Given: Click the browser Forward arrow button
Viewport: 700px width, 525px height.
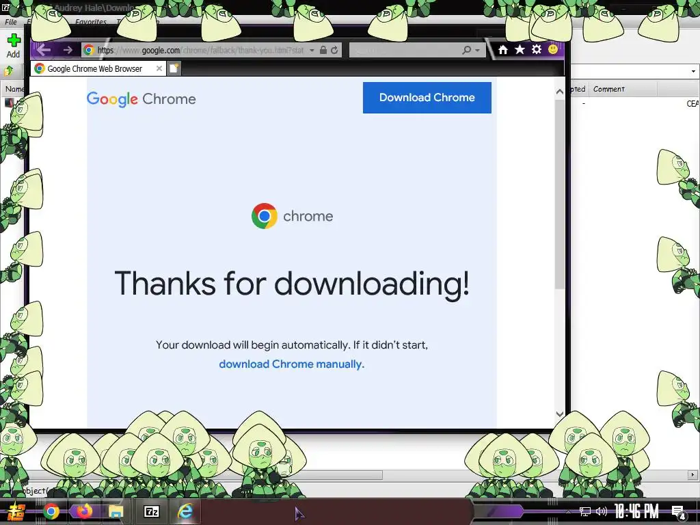Looking at the screenshot, I should point(68,50).
